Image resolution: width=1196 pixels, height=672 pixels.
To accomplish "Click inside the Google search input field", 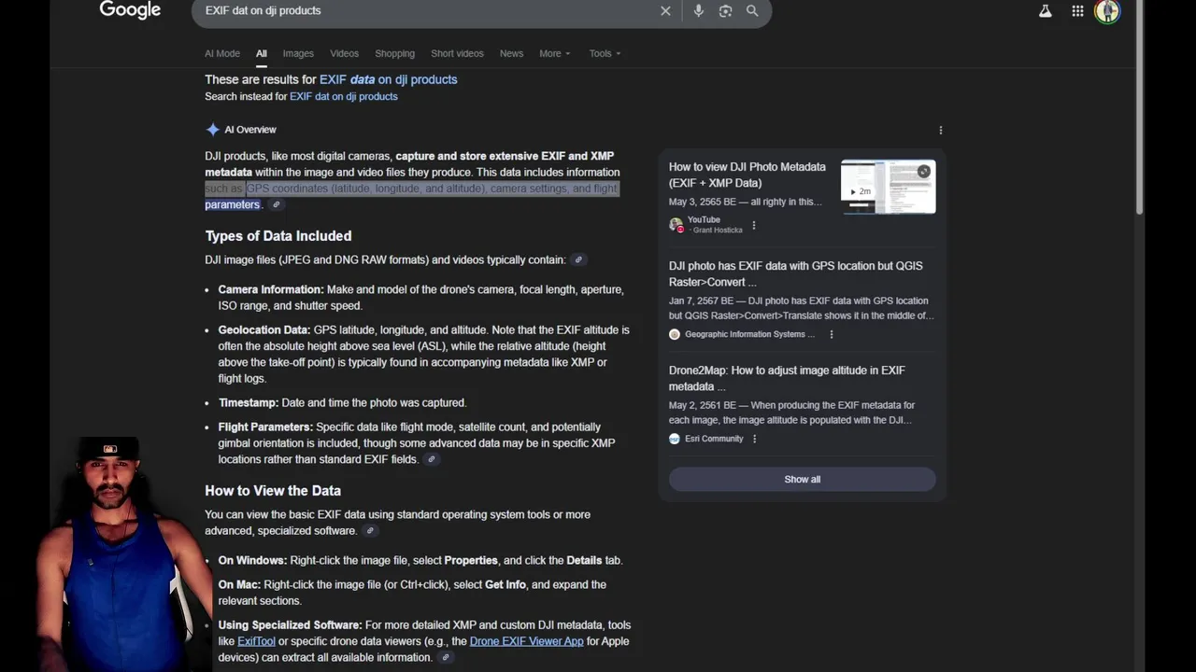I will point(425,10).
